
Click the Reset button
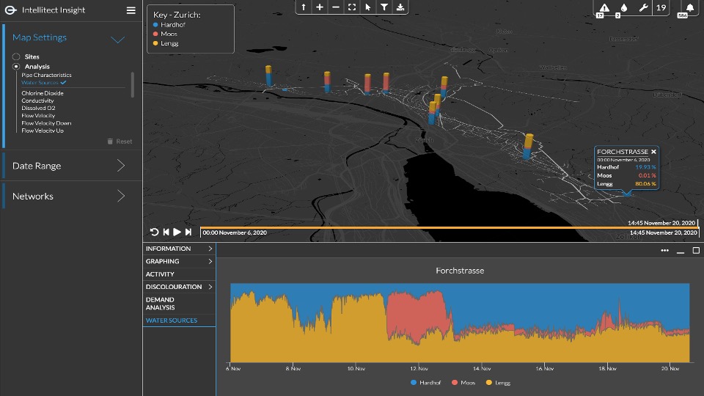coord(120,142)
